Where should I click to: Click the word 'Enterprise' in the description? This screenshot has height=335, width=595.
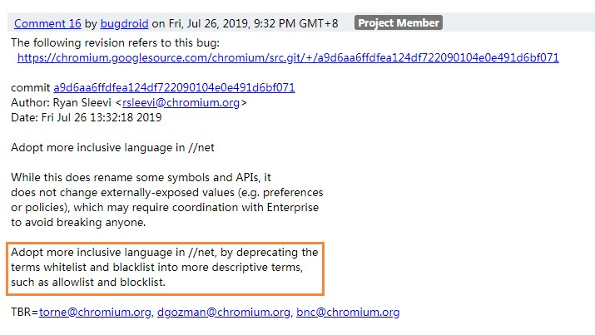coord(293,208)
